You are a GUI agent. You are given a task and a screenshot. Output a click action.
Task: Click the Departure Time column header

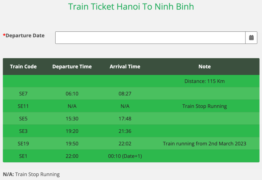click(x=72, y=67)
